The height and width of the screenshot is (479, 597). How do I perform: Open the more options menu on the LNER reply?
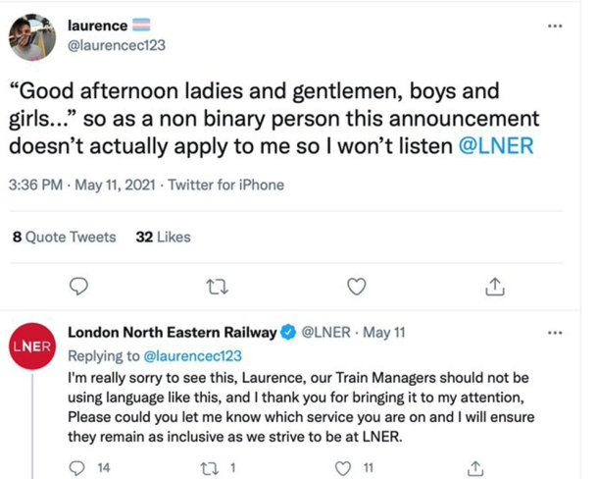pos(555,334)
